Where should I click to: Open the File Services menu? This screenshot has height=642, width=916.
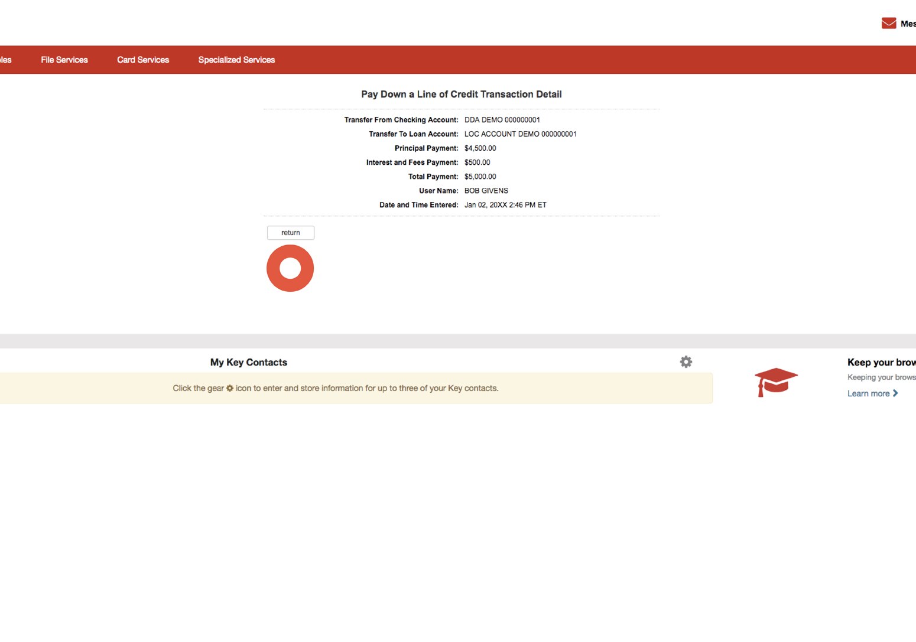64,60
